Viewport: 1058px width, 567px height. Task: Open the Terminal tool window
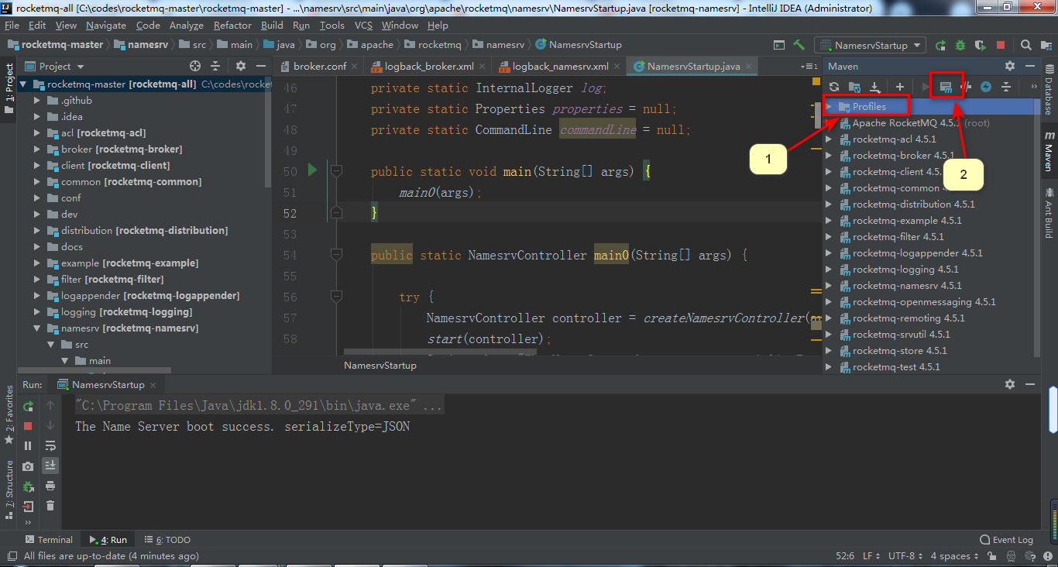[x=49, y=540]
